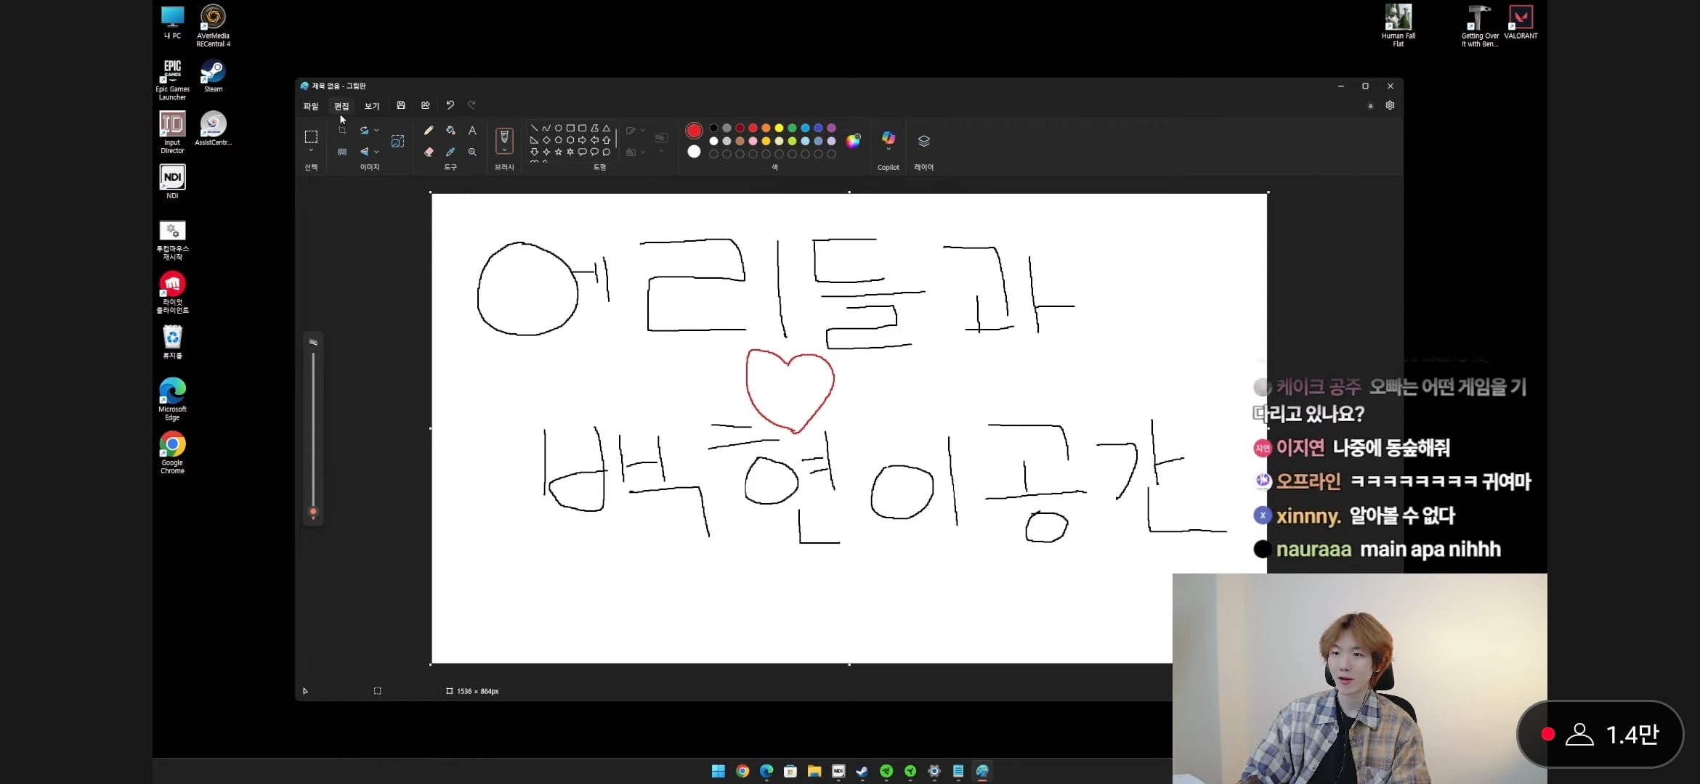Open Google Chrome desktop shortcut
The image size is (1700, 784).
pos(172,453)
